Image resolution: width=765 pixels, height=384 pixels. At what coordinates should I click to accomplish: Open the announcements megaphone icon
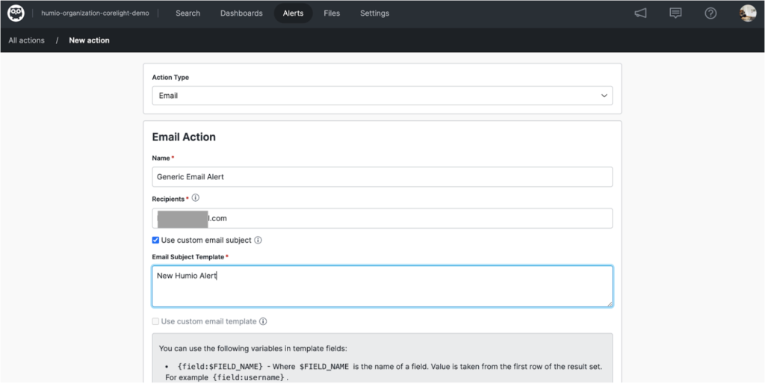pos(640,13)
